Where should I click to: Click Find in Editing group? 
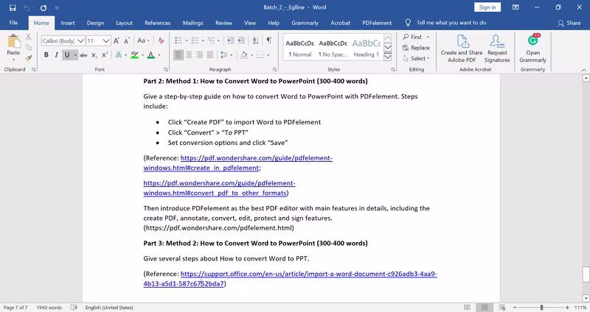point(413,37)
